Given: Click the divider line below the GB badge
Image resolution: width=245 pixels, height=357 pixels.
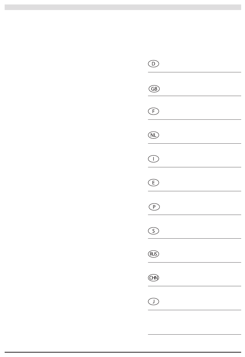Looking at the screenshot, I should pos(194,96).
